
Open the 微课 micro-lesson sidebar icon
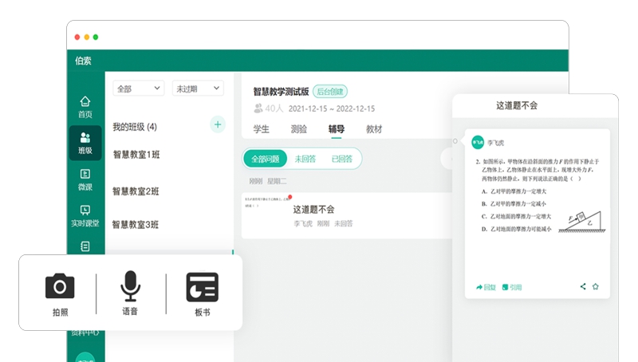coord(85,179)
